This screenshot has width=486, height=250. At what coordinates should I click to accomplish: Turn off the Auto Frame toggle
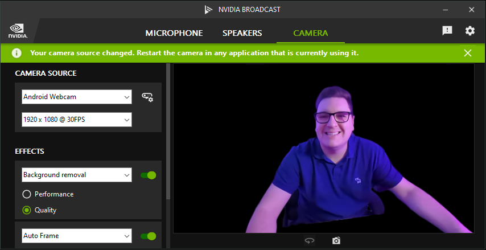(148, 236)
